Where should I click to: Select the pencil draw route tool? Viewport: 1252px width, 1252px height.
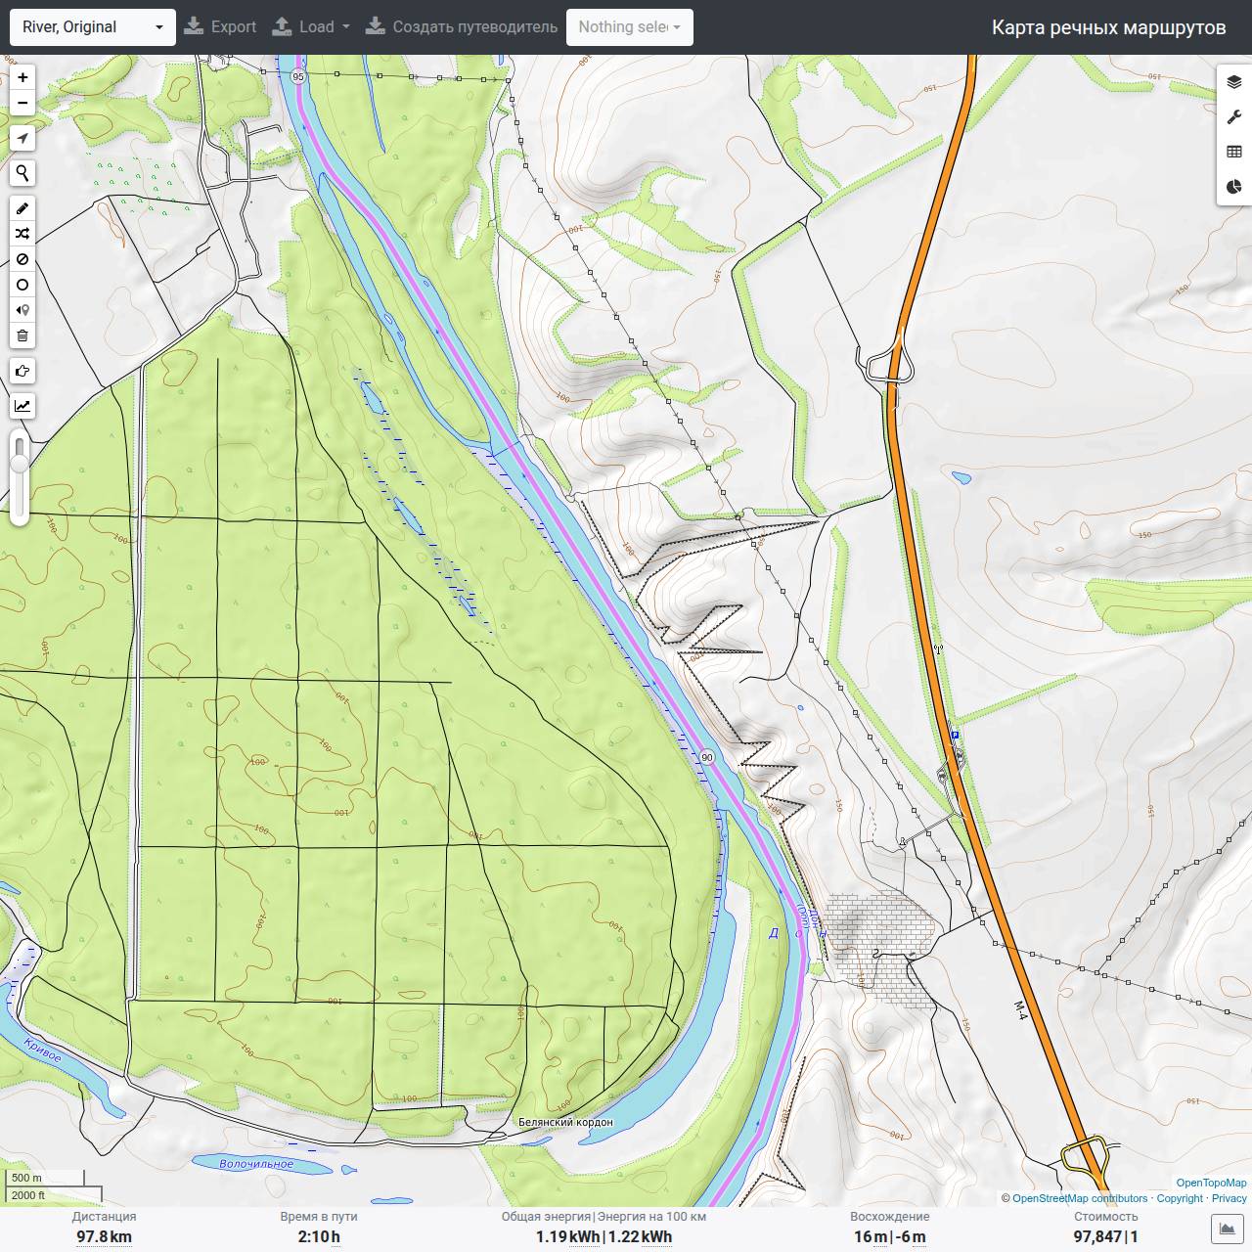click(22, 208)
